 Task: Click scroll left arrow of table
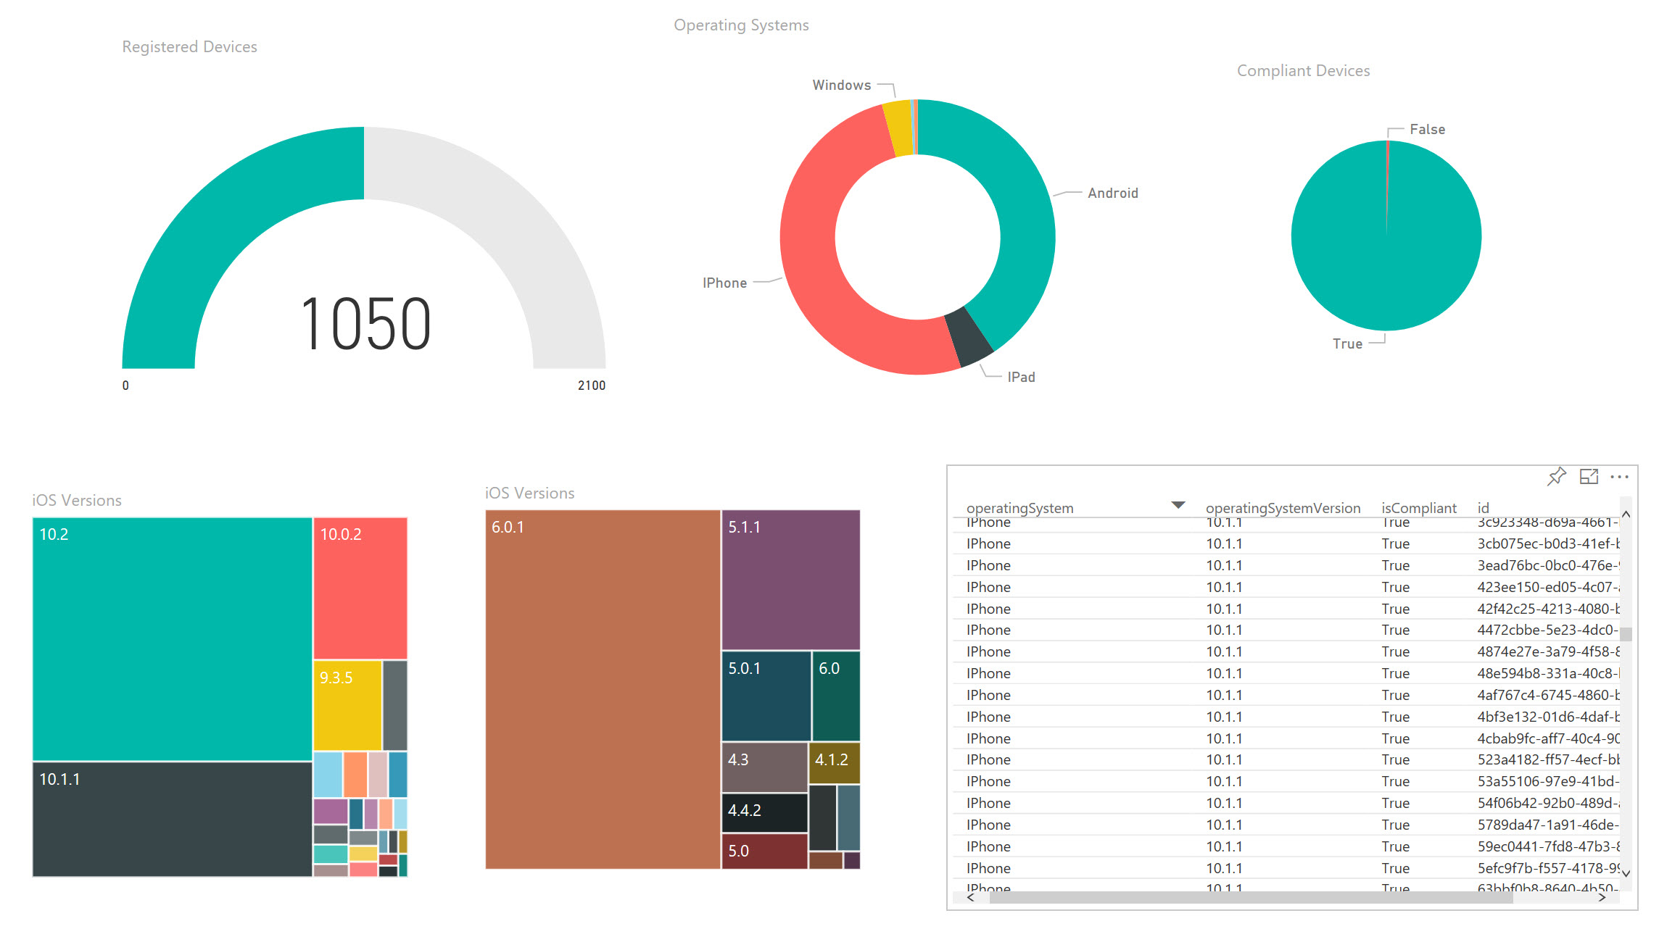click(971, 897)
